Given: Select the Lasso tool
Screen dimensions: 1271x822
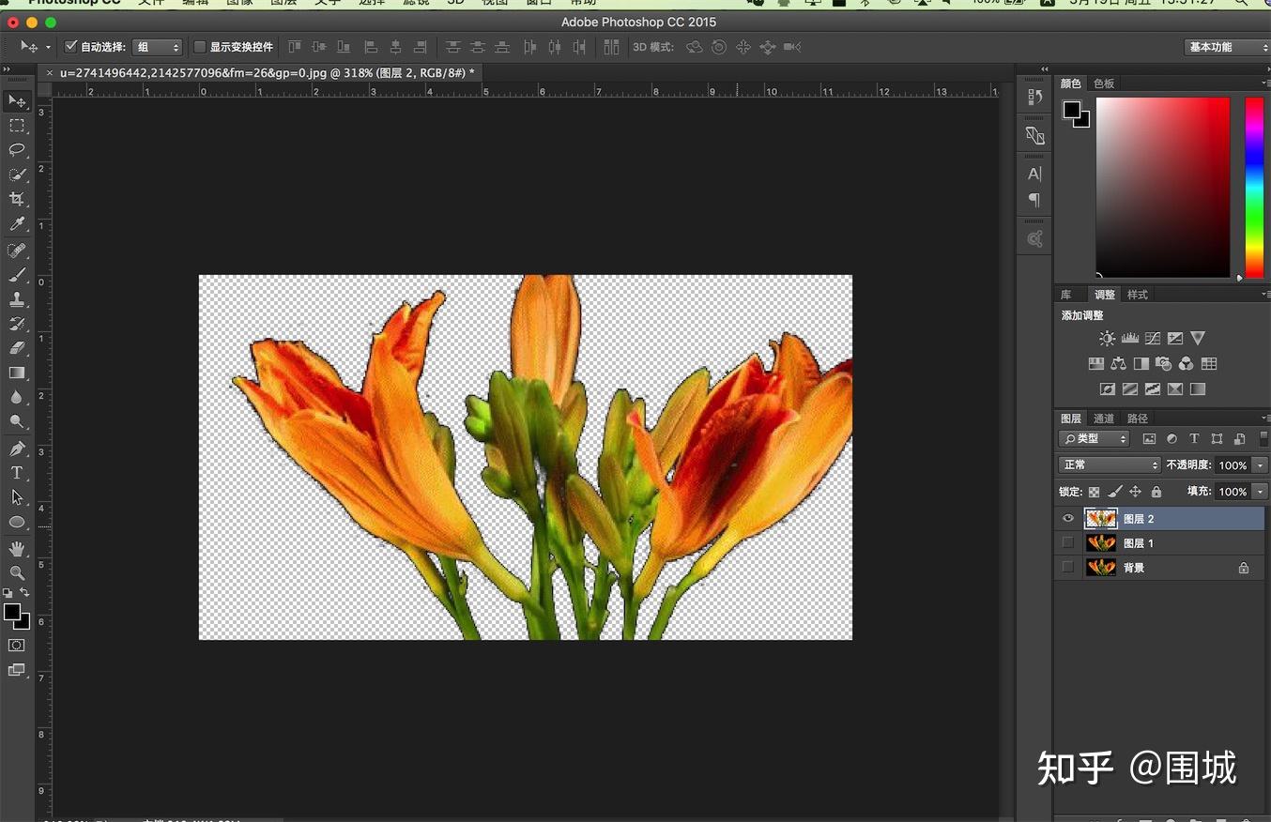Looking at the screenshot, I should (17, 150).
